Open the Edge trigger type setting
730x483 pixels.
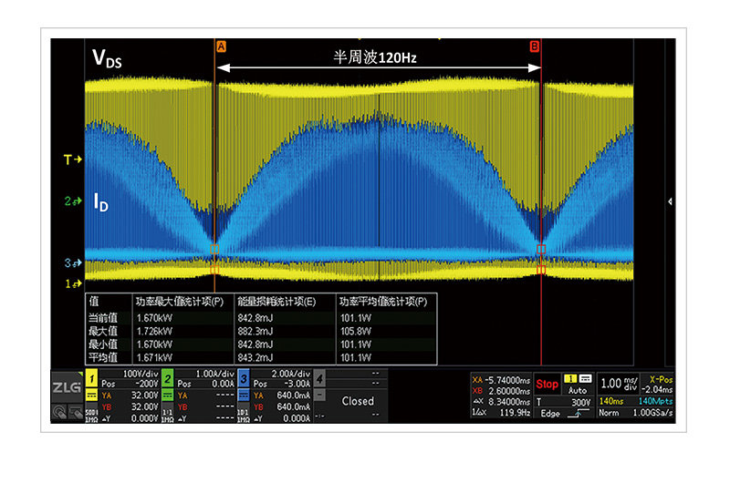pos(564,413)
